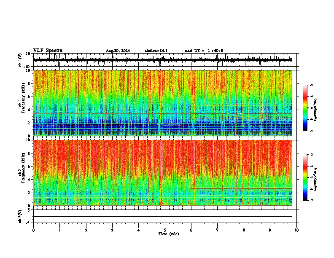
Task: Click the time axis tick label "9"
Action: (270, 230)
